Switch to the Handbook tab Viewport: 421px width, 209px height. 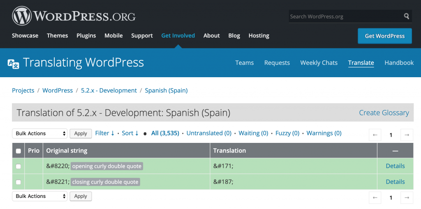click(x=399, y=63)
